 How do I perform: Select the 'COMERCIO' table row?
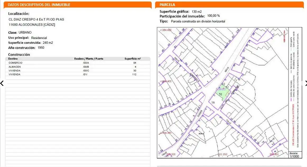coord(78,63)
